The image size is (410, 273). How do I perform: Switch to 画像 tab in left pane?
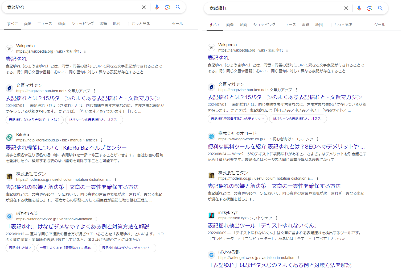tap(28, 24)
